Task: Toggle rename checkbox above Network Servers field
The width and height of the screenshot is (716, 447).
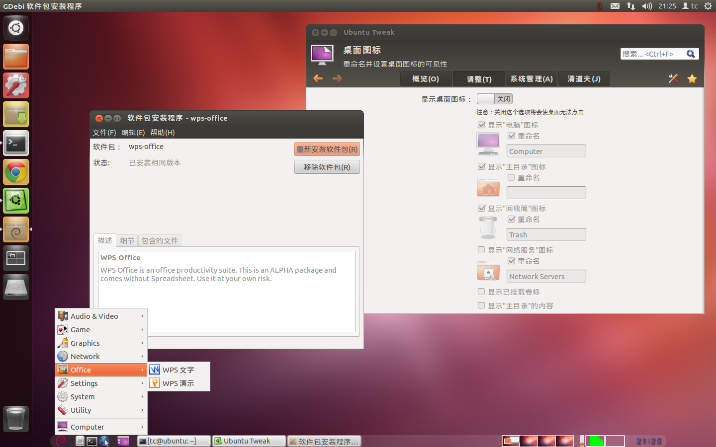Action: click(511, 261)
